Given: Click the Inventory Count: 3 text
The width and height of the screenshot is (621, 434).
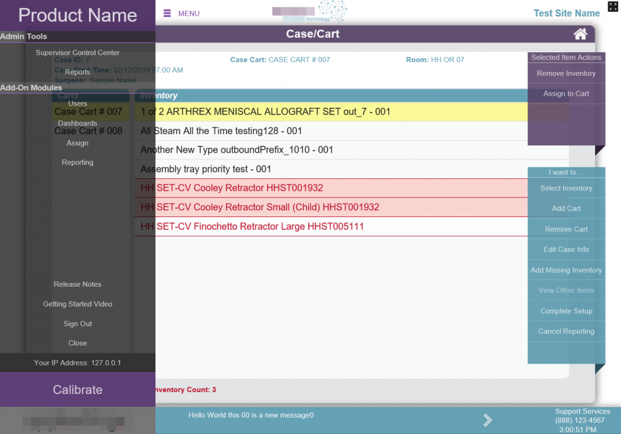Looking at the screenshot, I should point(186,390).
